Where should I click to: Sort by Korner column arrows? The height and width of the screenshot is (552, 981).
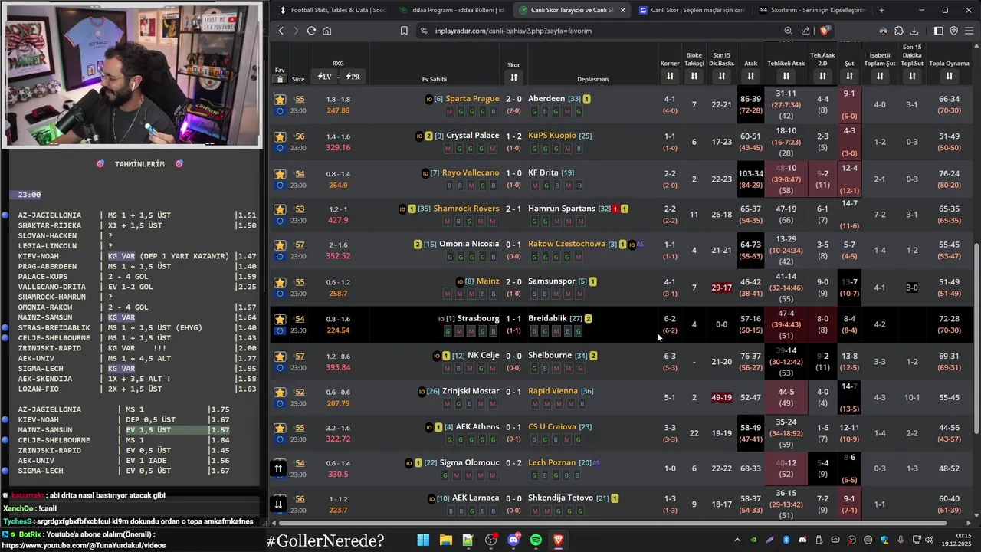coord(670,76)
